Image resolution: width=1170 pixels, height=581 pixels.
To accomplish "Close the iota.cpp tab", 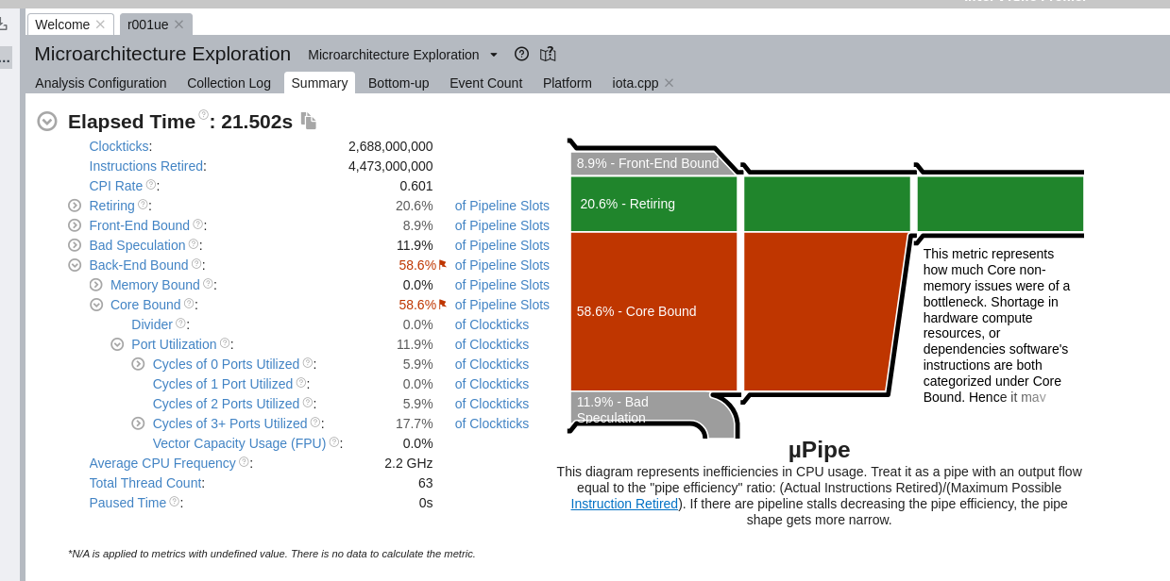I will [670, 83].
